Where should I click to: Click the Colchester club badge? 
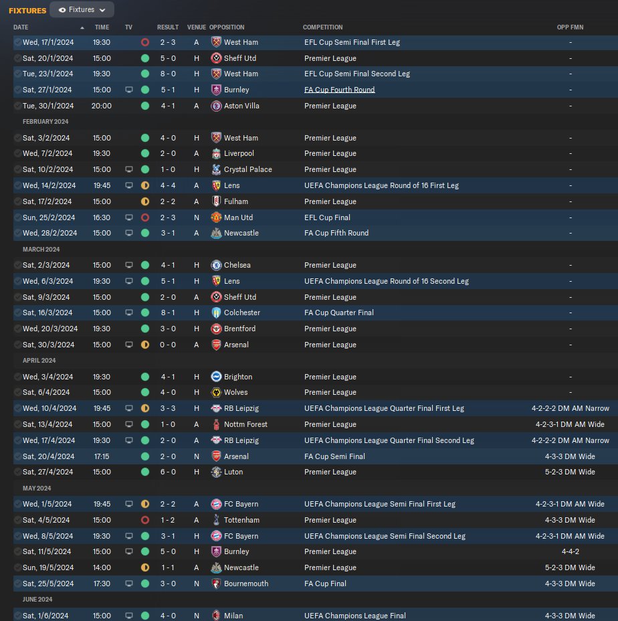[216, 313]
